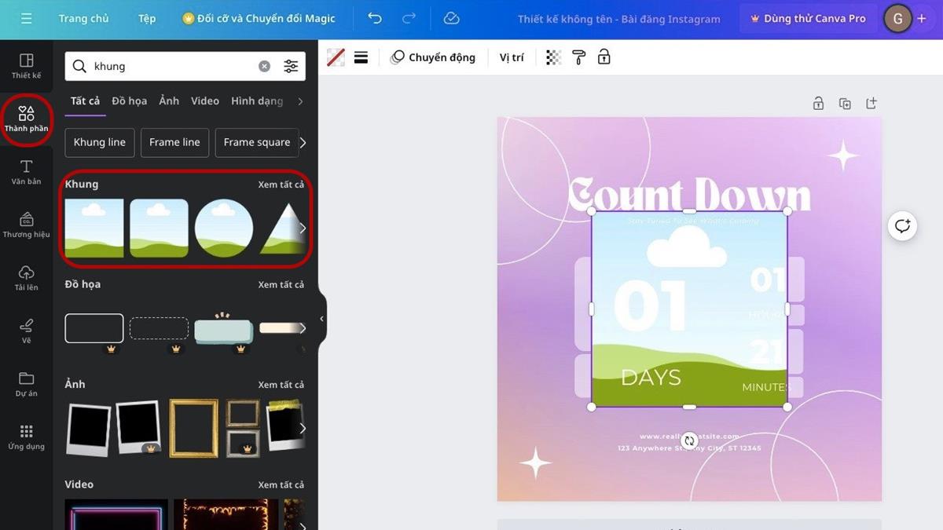The image size is (943, 530).
Task: Click the copy style paint roller icon
Action: pyautogui.click(x=578, y=57)
